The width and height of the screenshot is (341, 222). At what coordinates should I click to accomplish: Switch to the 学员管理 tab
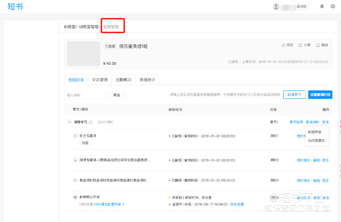click(100, 80)
